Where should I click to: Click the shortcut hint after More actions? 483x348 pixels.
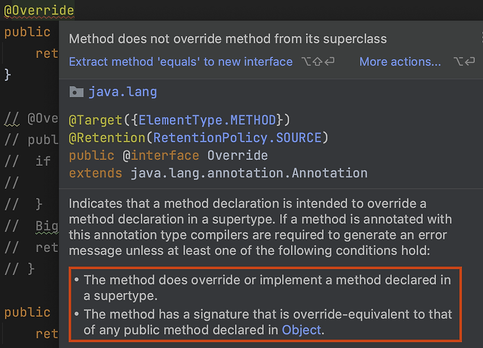coord(464,62)
